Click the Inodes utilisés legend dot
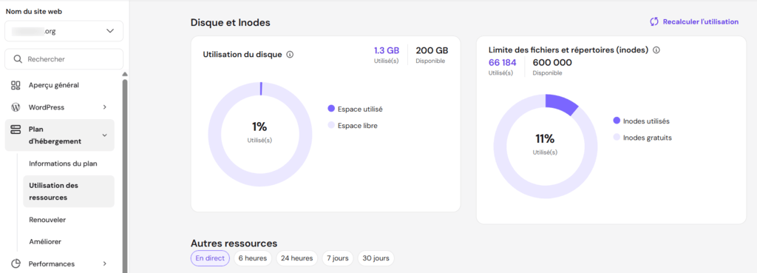The image size is (757, 273). pos(617,121)
